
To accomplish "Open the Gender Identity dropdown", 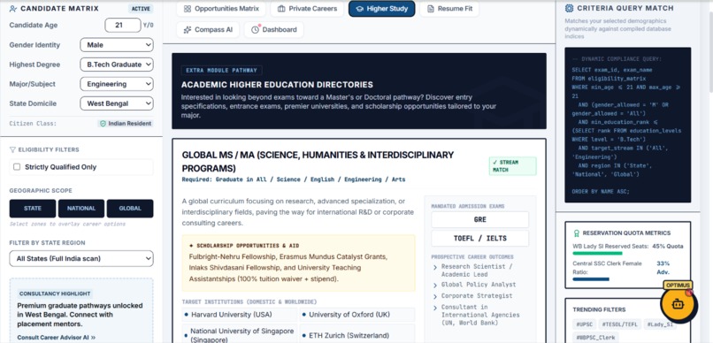I will click(x=117, y=45).
